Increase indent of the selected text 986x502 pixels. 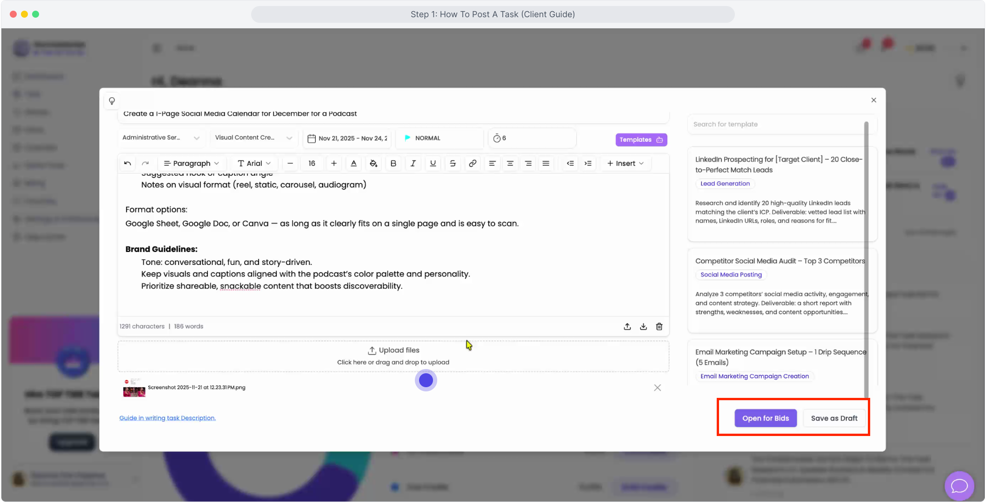(588, 163)
